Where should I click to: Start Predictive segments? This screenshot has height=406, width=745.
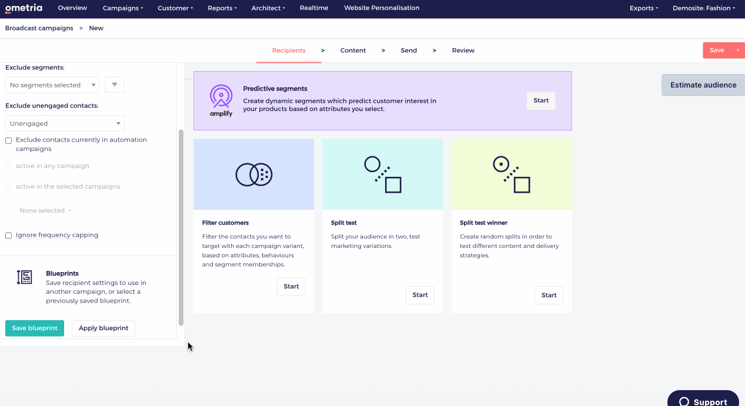point(541,100)
